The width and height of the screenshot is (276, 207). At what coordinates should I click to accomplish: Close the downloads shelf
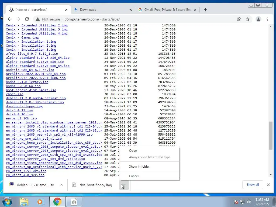[268, 184]
